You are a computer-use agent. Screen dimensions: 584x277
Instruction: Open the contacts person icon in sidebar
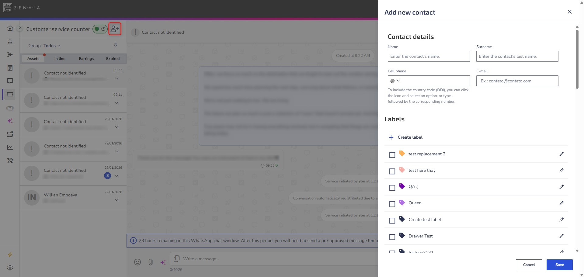click(x=10, y=41)
